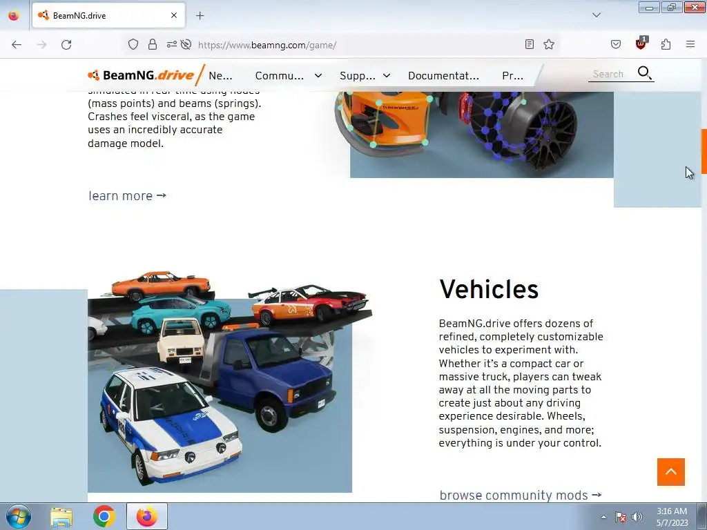Focus the Search input field

coord(612,74)
